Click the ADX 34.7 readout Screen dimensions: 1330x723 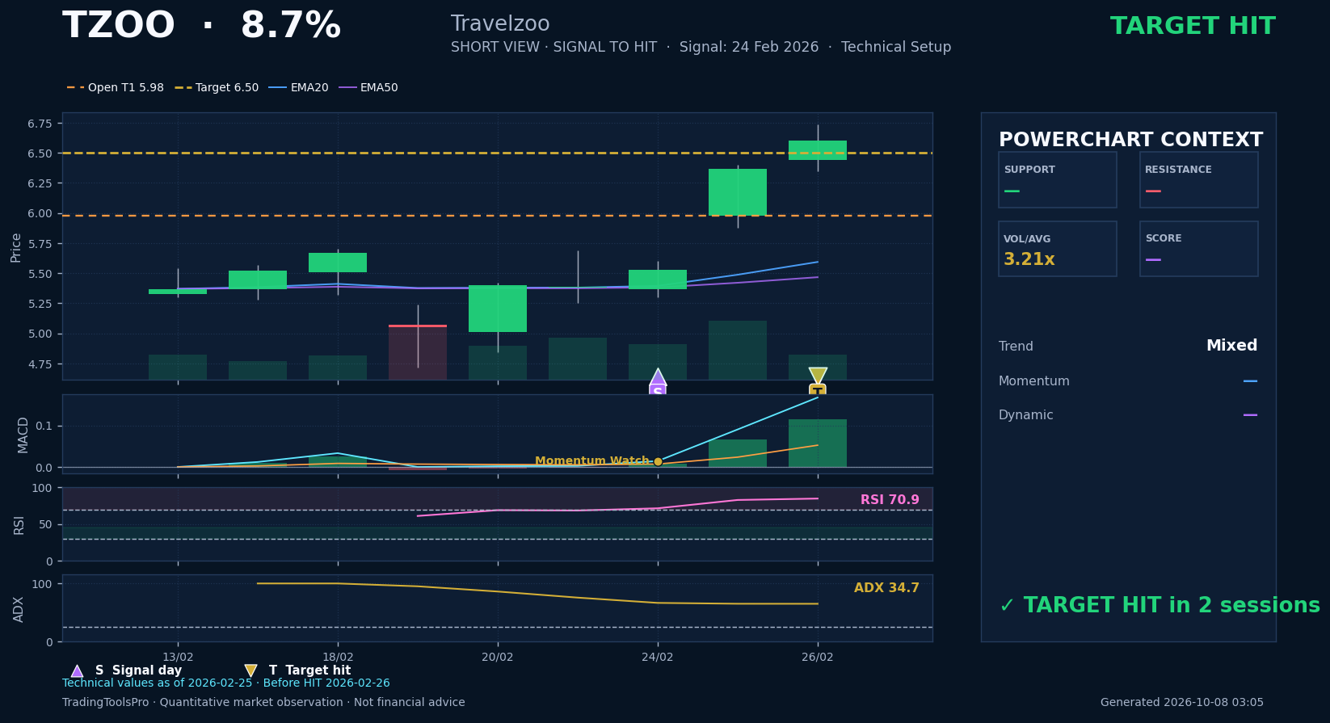(886, 588)
